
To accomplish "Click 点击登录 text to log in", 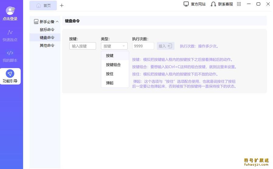I will point(10,19).
